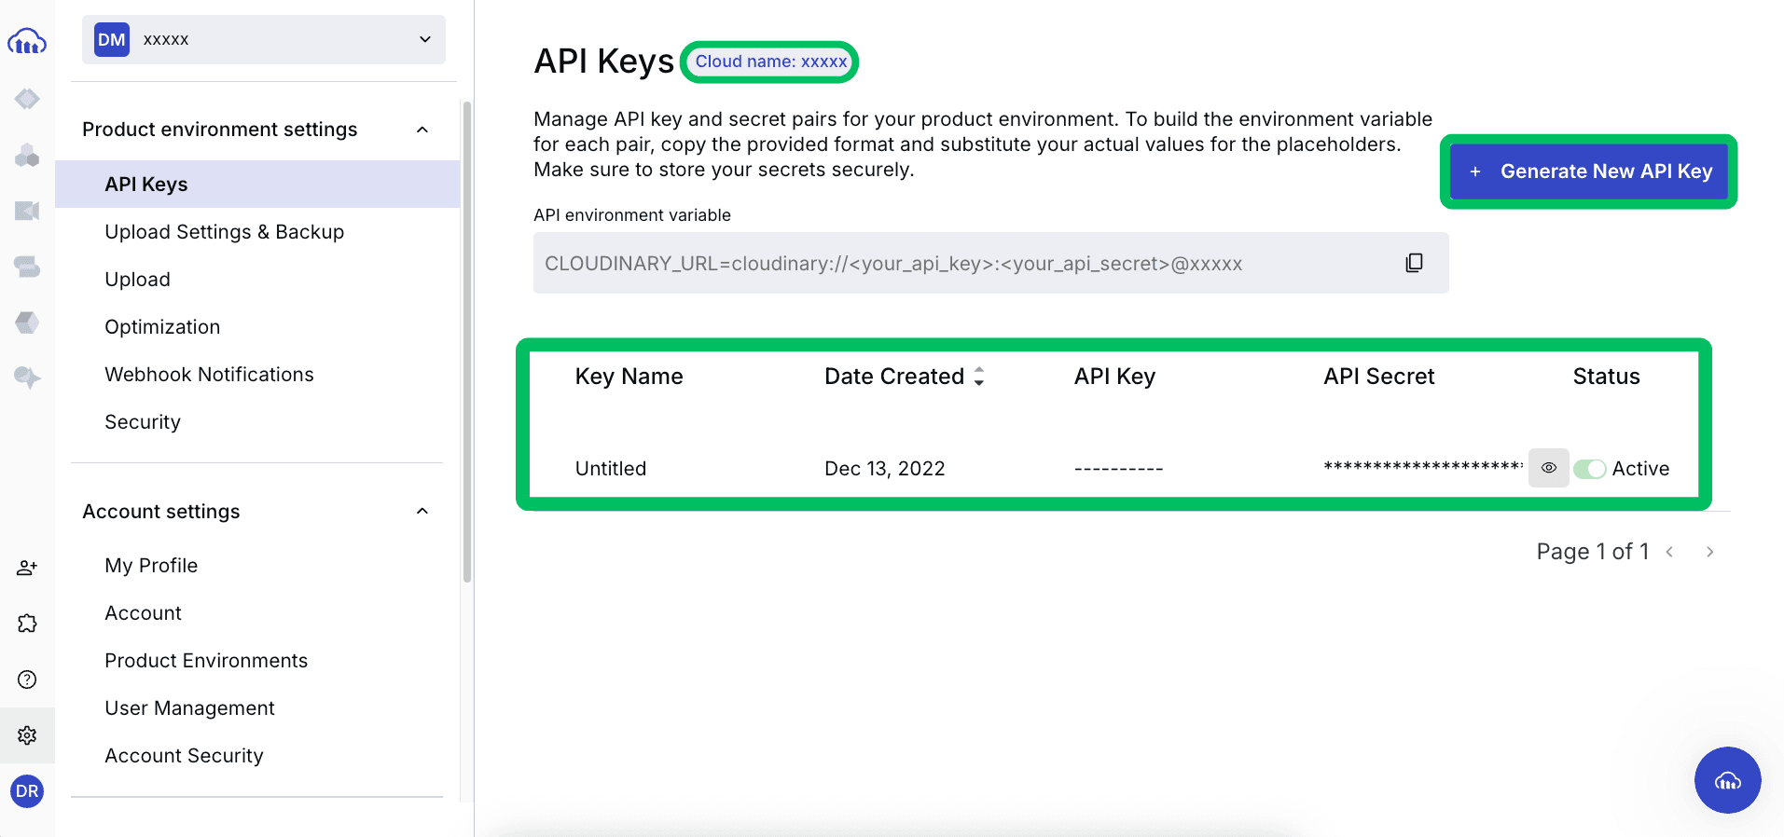The height and width of the screenshot is (837, 1784).
Task: Open the Media Library cubes icon in sidebar
Action: pos(27,155)
